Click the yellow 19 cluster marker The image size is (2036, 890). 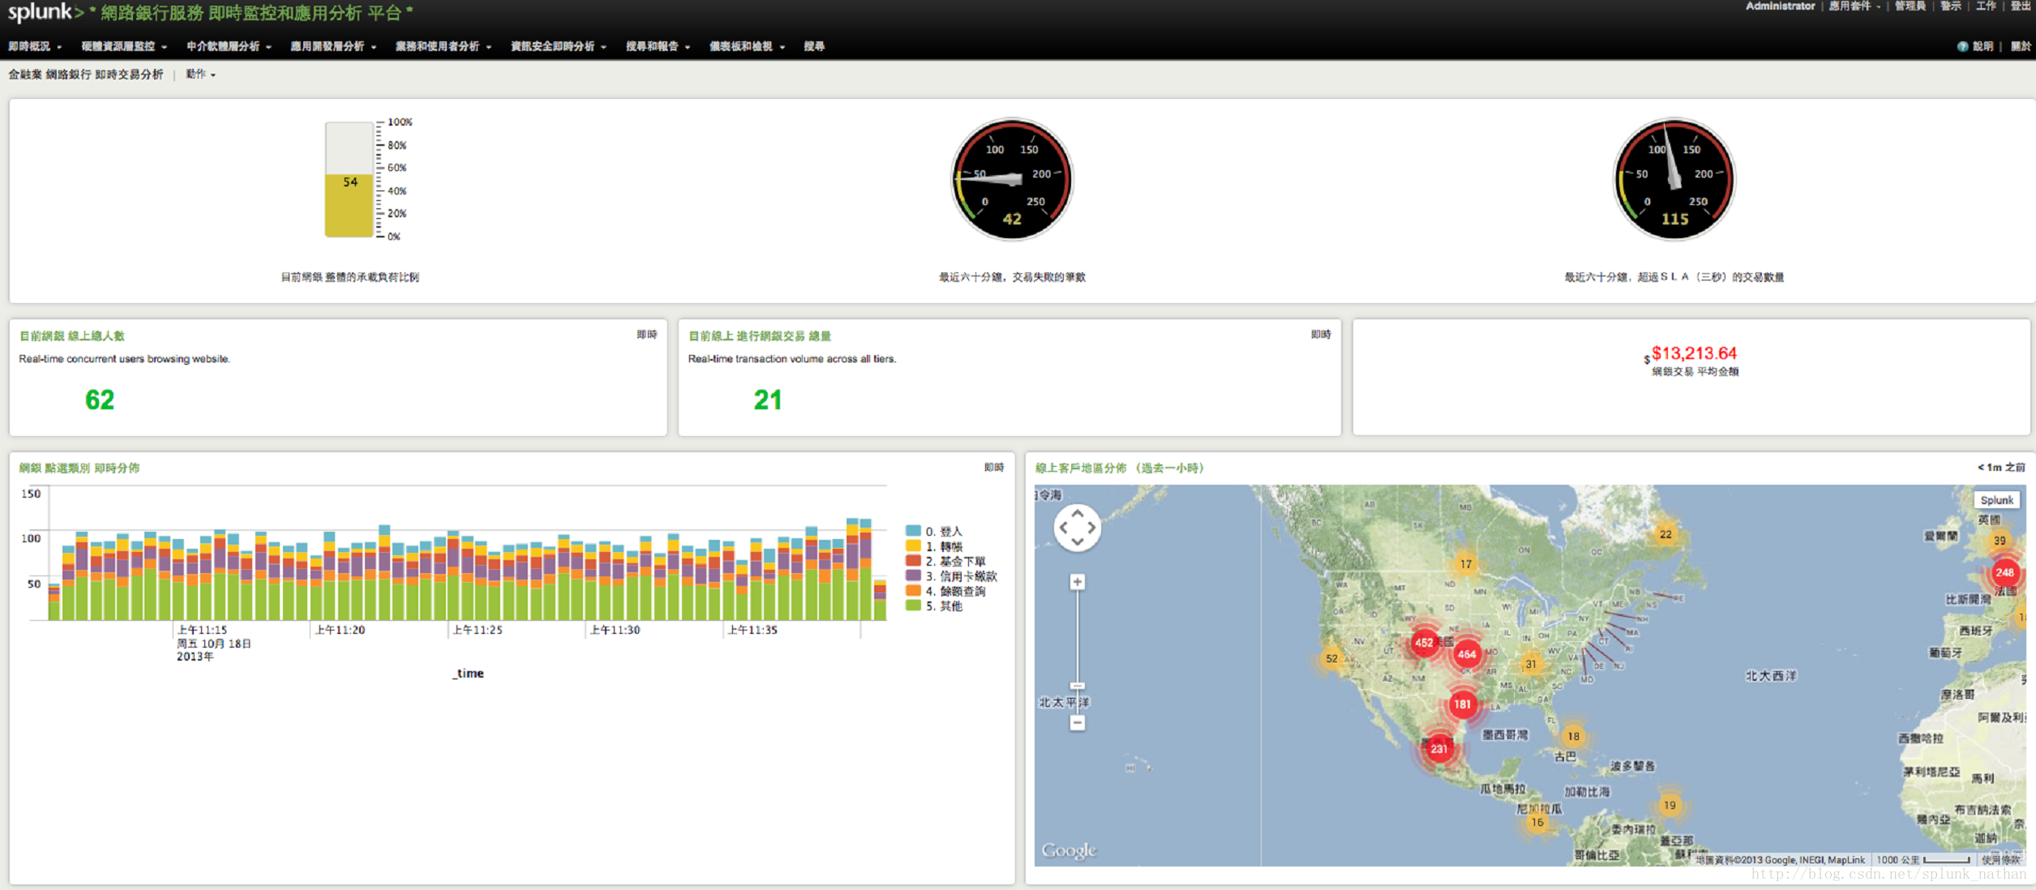(1670, 805)
